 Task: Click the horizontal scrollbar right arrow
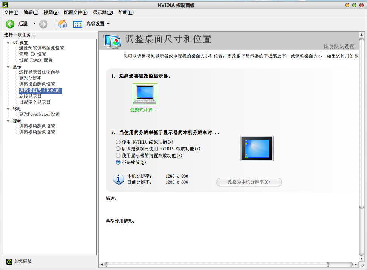(356, 265)
